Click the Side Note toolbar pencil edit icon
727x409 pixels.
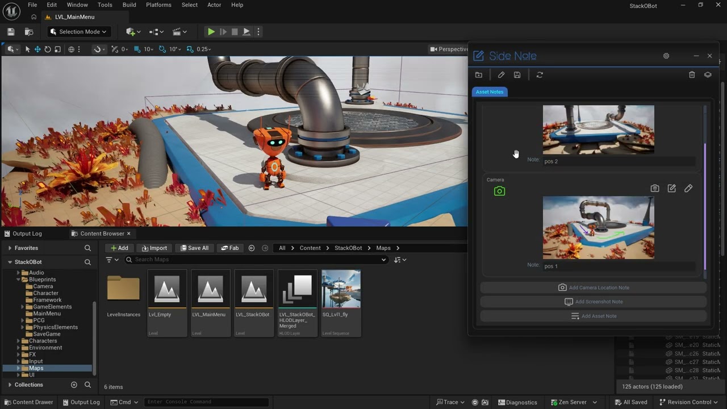pyautogui.click(x=501, y=75)
